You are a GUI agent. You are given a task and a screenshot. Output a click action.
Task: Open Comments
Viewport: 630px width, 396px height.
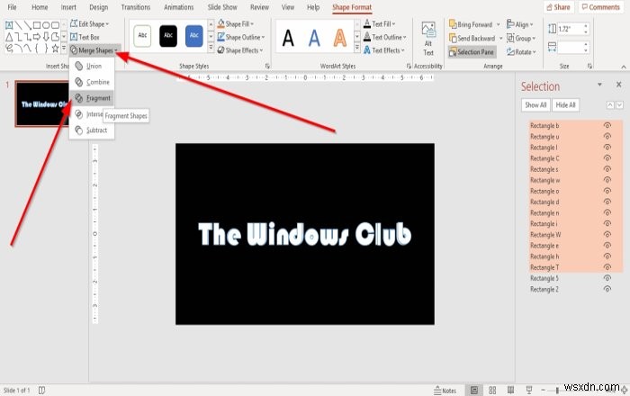click(601, 7)
